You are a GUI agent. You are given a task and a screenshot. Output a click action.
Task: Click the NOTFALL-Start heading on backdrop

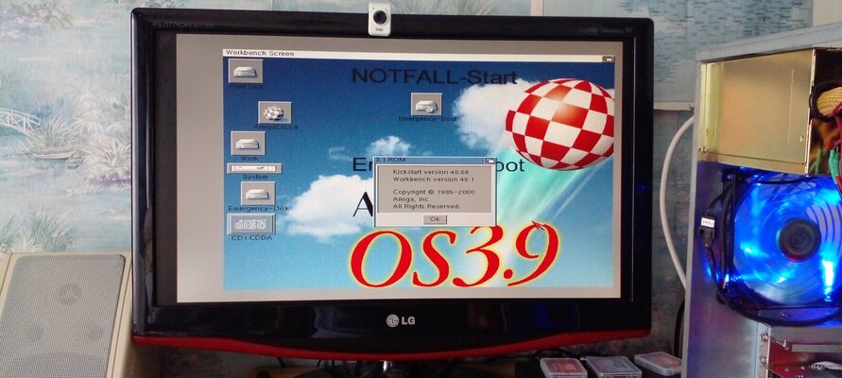tap(433, 76)
